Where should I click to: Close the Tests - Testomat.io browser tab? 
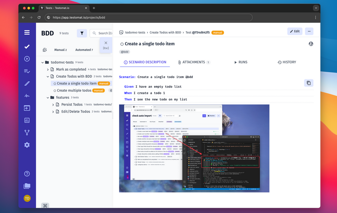pos(86,8)
